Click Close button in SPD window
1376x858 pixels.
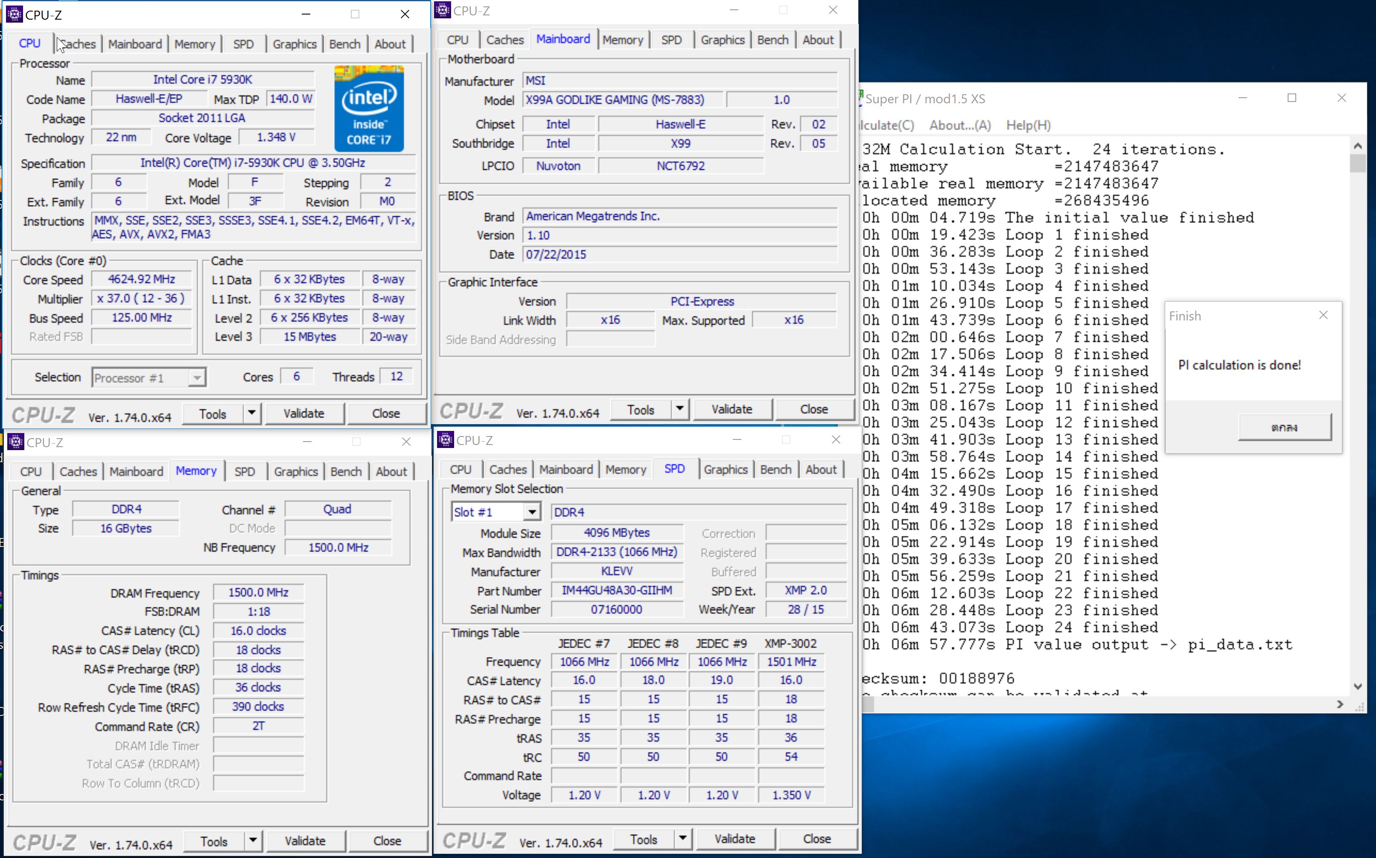click(x=817, y=839)
